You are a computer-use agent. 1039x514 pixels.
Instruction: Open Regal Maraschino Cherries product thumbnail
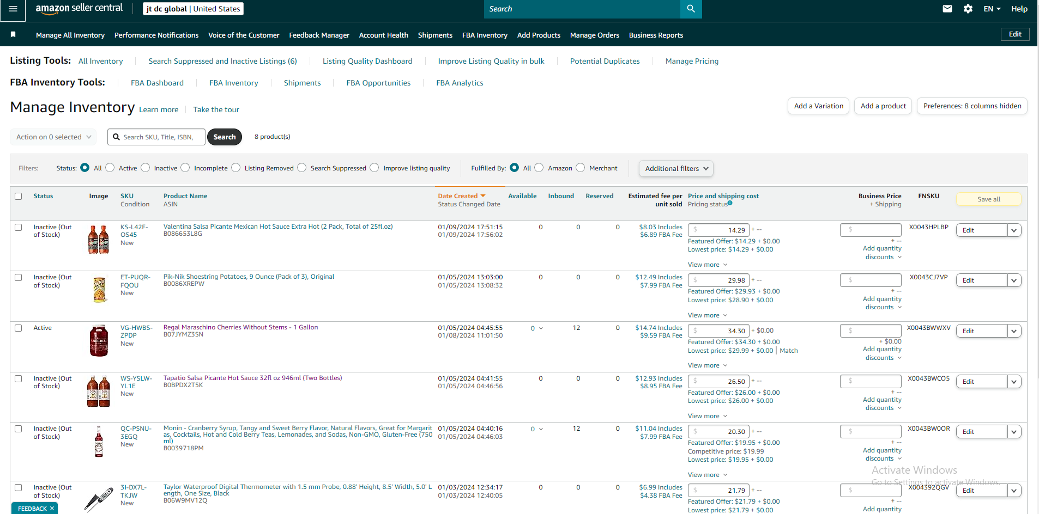tap(99, 341)
